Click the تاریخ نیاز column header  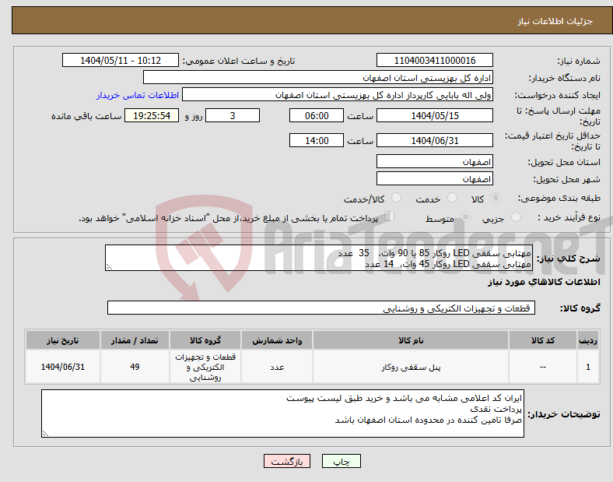coord(63,340)
